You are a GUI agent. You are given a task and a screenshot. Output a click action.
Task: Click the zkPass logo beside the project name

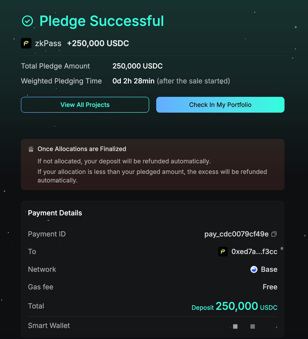pyautogui.click(x=26, y=44)
